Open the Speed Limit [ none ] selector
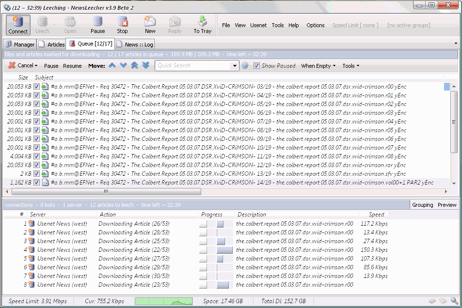The height and width of the screenshot is (308, 462). click(355, 25)
